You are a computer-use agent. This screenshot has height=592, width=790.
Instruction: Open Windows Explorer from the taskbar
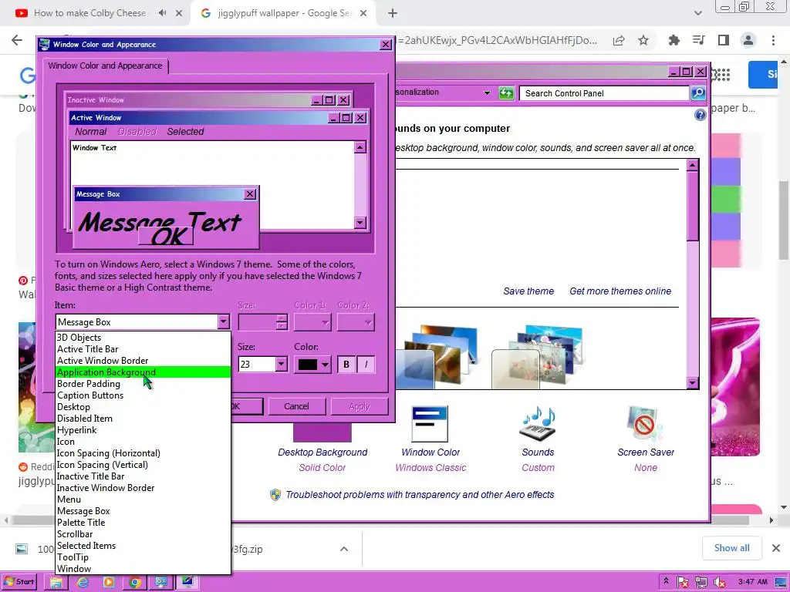point(56,583)
